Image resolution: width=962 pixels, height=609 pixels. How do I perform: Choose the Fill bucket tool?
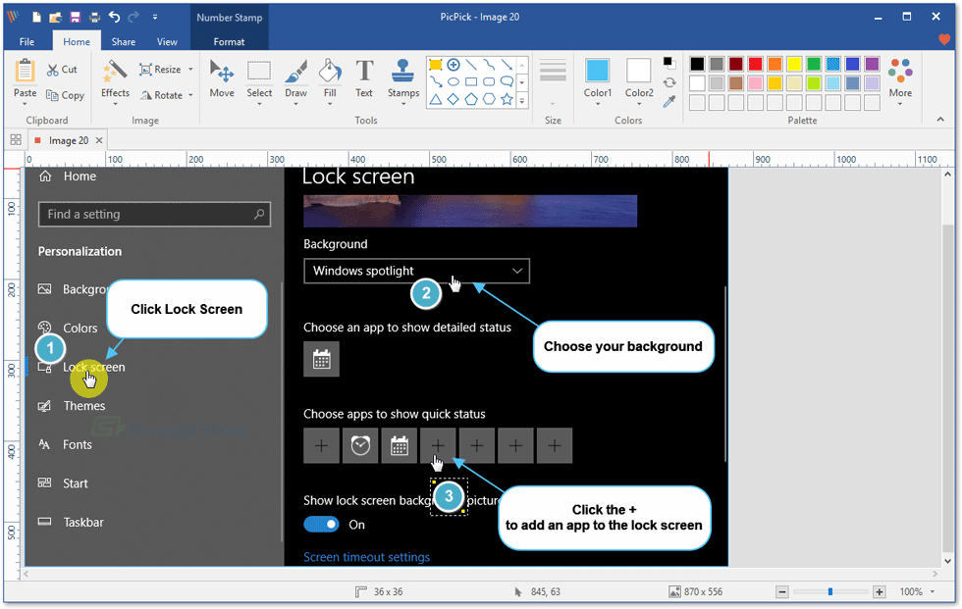330,78
